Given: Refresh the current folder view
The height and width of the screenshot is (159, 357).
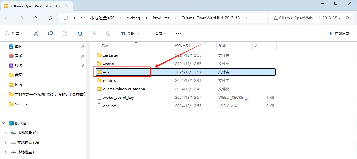Looking at the screenshot, I should 50,18.
